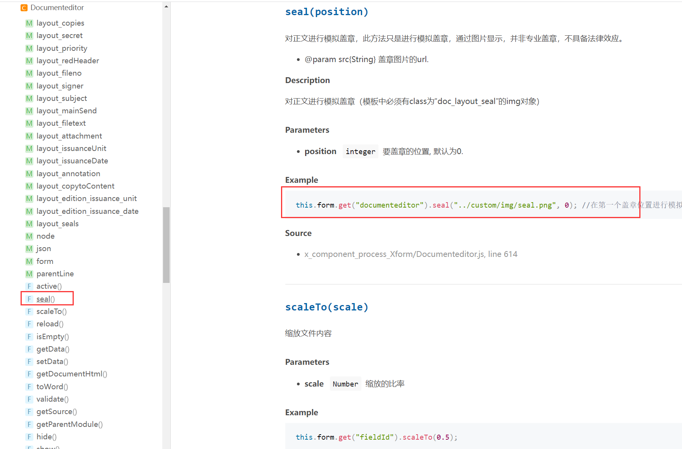
Task: Click the 'position' parameter name
Action: 320,151
